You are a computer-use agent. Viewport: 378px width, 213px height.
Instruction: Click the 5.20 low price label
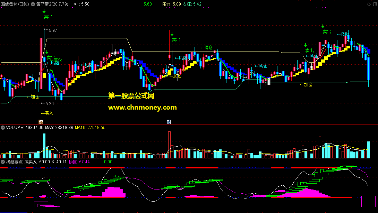(50, 104)
